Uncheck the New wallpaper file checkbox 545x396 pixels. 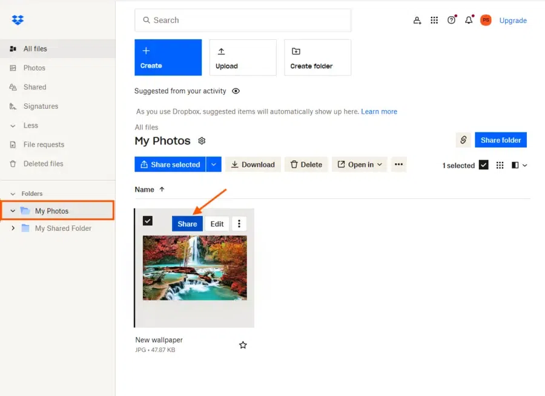tap(148, 221)
